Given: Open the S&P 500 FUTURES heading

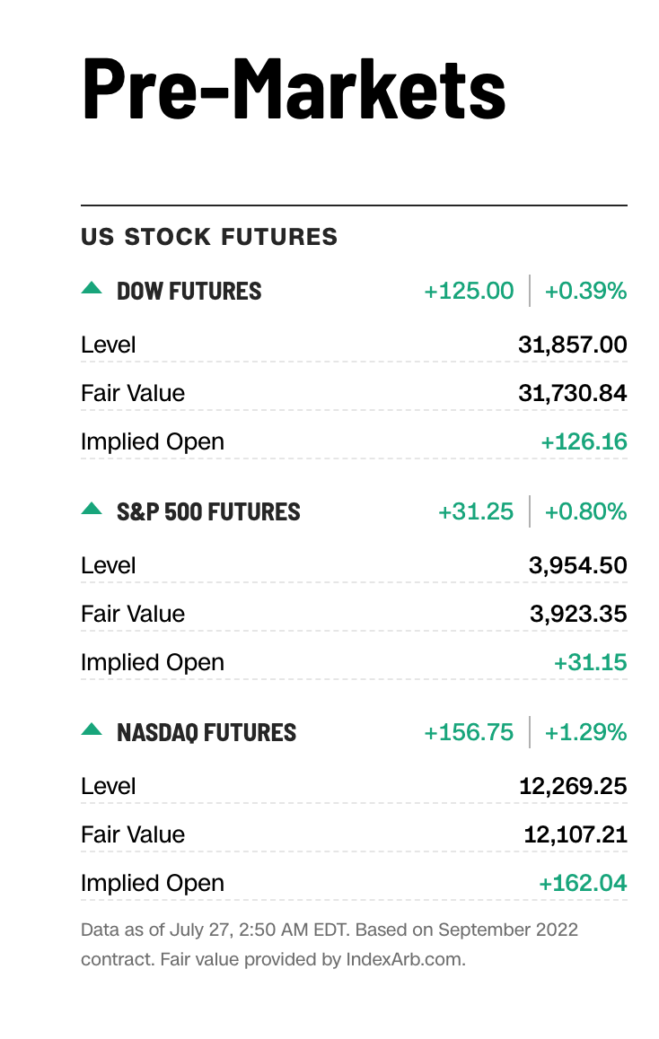Looking at the screenshot, I should click(x=208, y=511).
